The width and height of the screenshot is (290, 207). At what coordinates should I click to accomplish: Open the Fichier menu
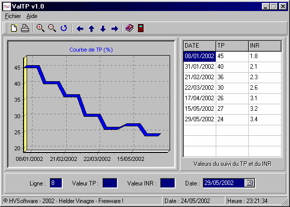coord(13,16)
